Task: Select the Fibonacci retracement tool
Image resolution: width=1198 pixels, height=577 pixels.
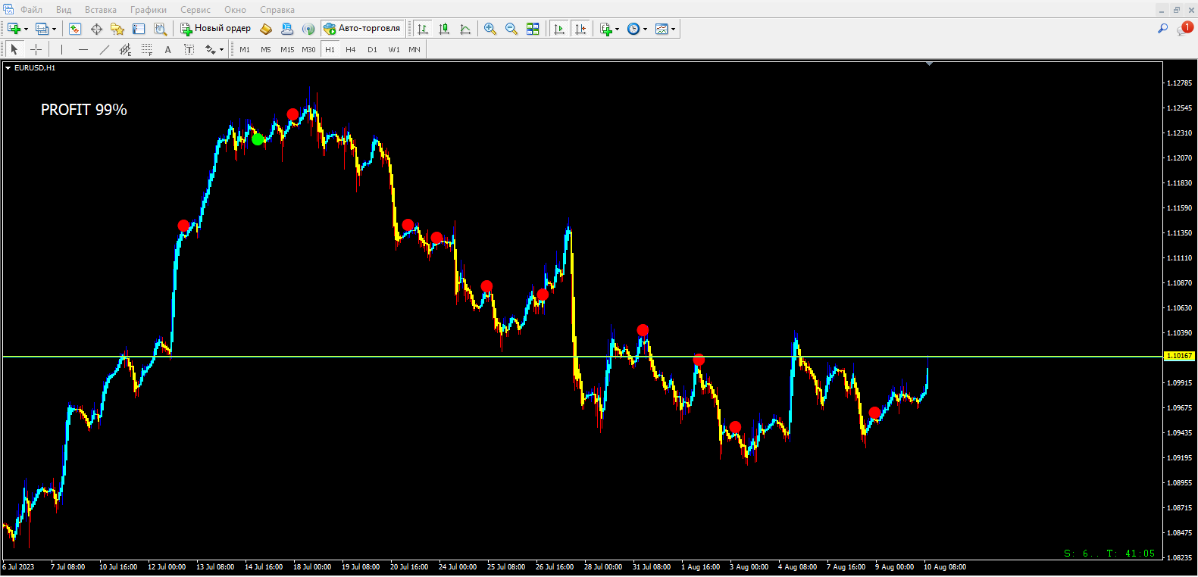Action: [x=146, y=49]
